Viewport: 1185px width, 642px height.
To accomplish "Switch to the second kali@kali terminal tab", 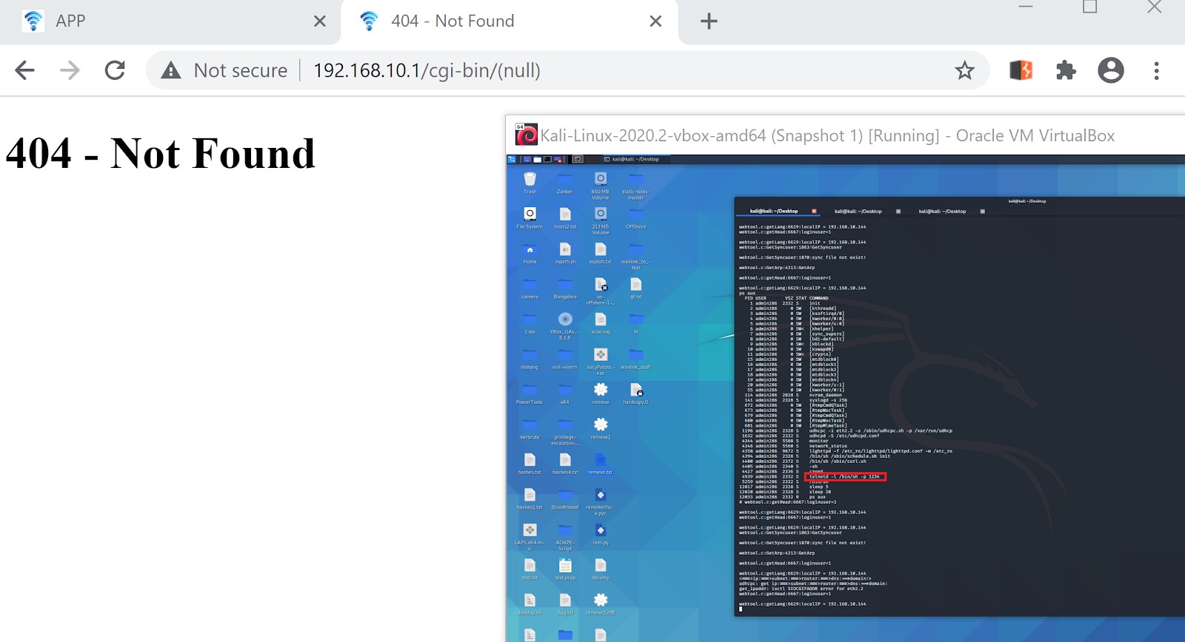I will [858, 212].
